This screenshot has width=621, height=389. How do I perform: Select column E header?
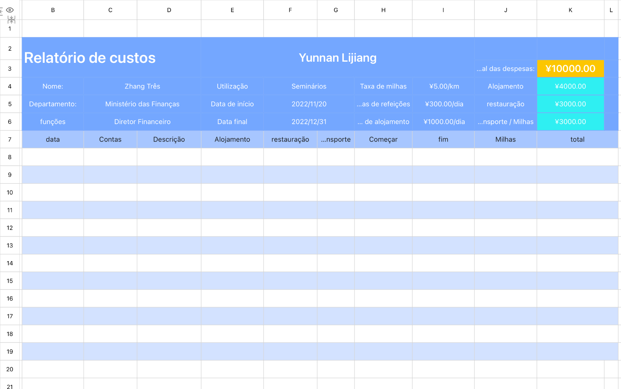232,10
